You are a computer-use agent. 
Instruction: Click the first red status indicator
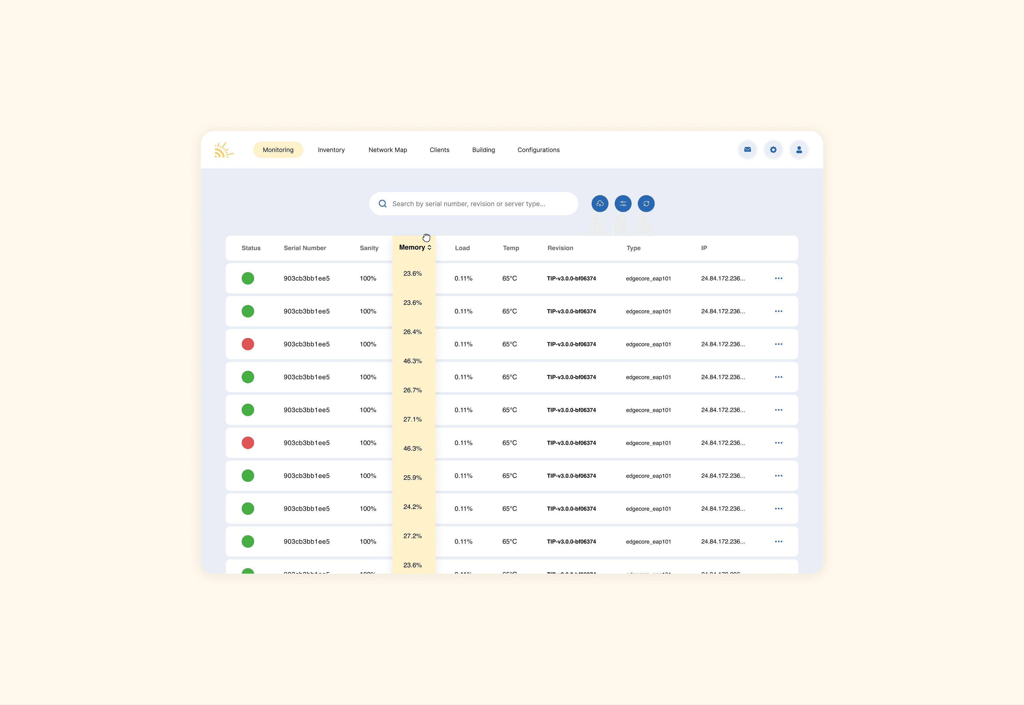248,344
